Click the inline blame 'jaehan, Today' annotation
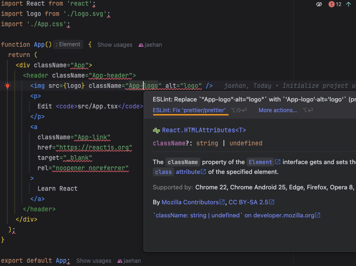The height and width of the screenshot is (266, 356). pos(247,86)
